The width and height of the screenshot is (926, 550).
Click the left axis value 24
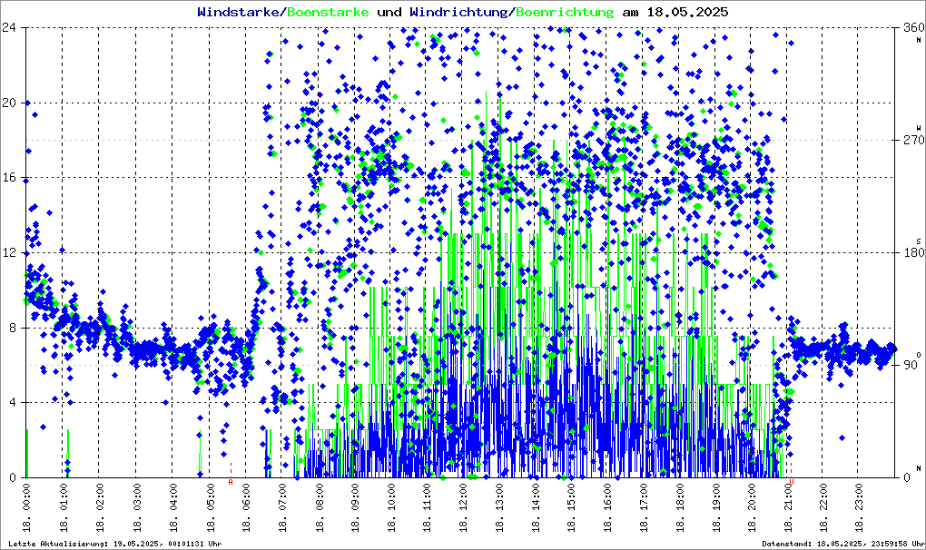(8, 27)
